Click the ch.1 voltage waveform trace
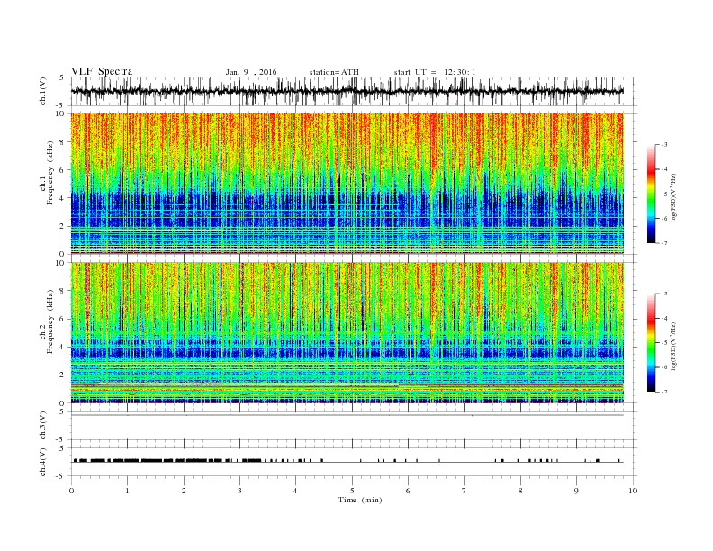The width and height of the screenshot is (713, 551). pos(347,91)
